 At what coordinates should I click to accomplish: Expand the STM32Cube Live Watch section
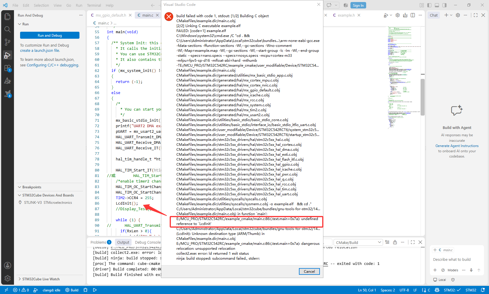click(x=39, y=279)
